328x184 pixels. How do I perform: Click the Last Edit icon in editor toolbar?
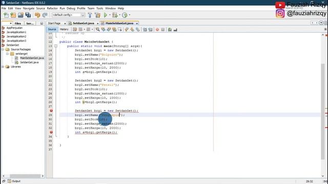point(75,30)
